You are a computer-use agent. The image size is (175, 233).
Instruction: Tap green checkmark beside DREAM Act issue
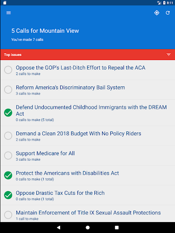click(x=8, y=112)
